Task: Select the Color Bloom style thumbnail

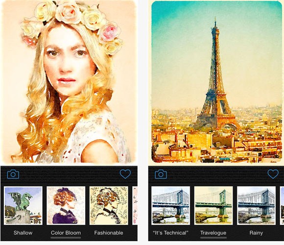Action: coord(66,205)
